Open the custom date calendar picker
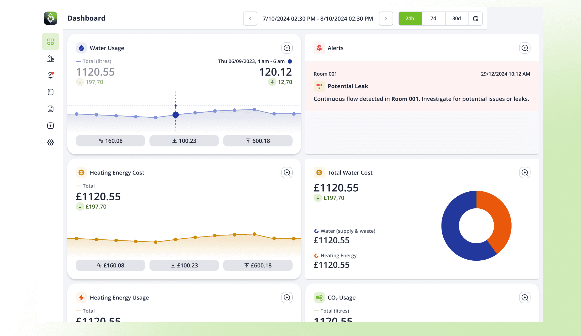 (x=476, y=19)
